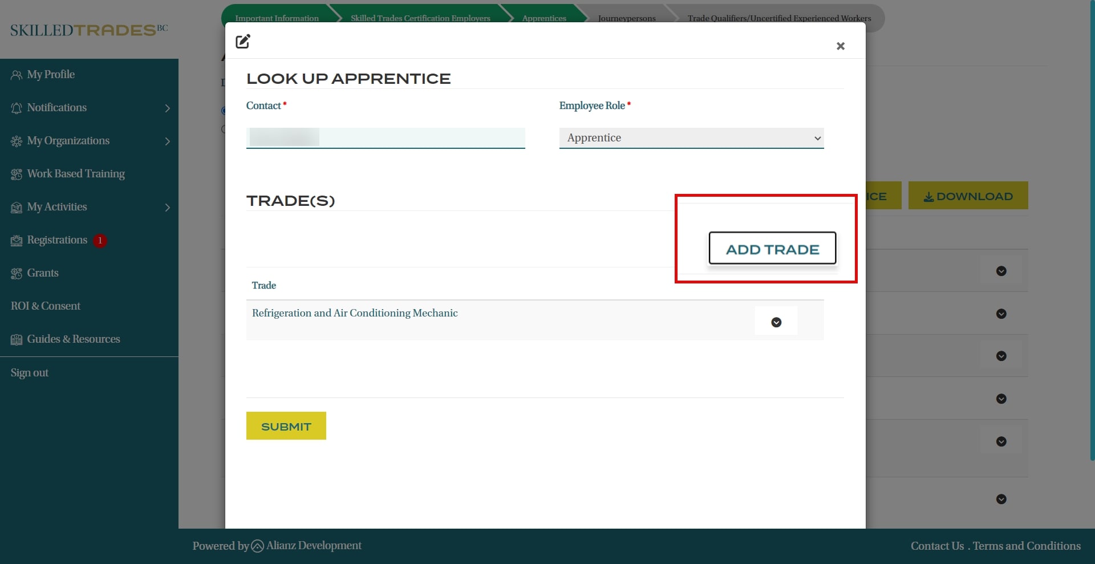Screen dimensions: 1095x564
Task: Click the Guides & Resources icon
Action: [17, 340]
